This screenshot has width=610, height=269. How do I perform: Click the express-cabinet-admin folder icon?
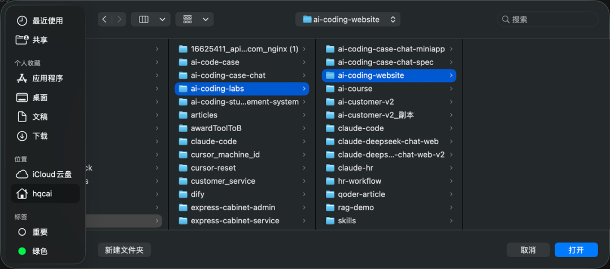click(183, 207)
